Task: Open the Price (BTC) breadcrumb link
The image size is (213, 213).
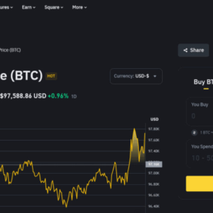Action: click(x=10, y=50)
